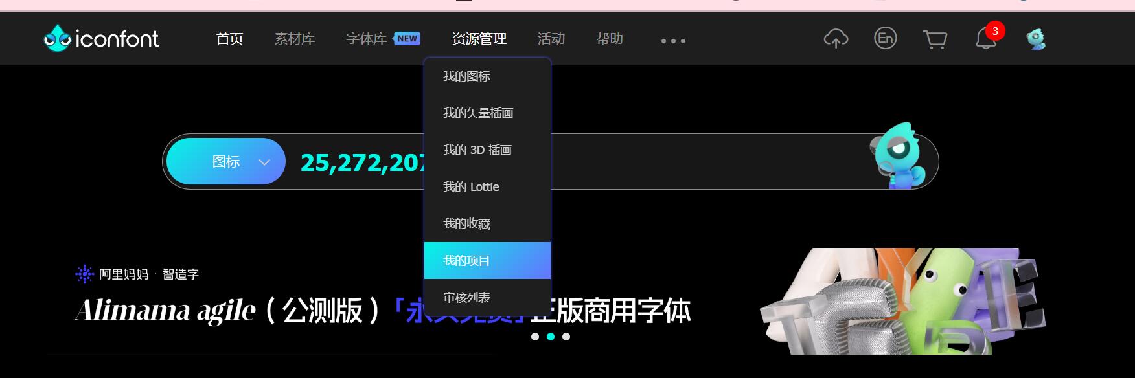This screenshot has height=378, width=1135.
Task: Open the 资源管理 nav menu
Action: click(x=479, y=39)
